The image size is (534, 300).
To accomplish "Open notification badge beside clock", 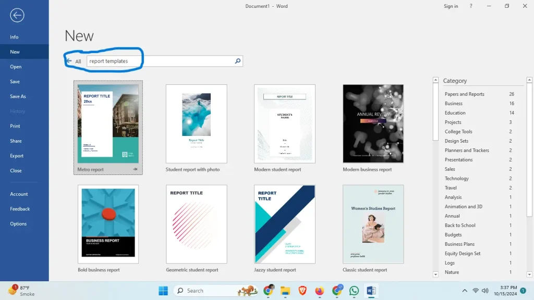I will click(523, 291).
